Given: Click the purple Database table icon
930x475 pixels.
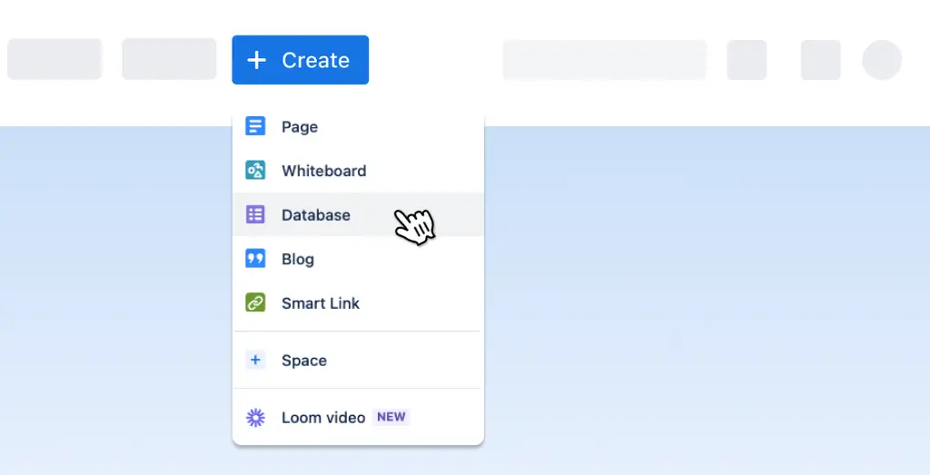Looking at the screenshot, I should (255, 215).
